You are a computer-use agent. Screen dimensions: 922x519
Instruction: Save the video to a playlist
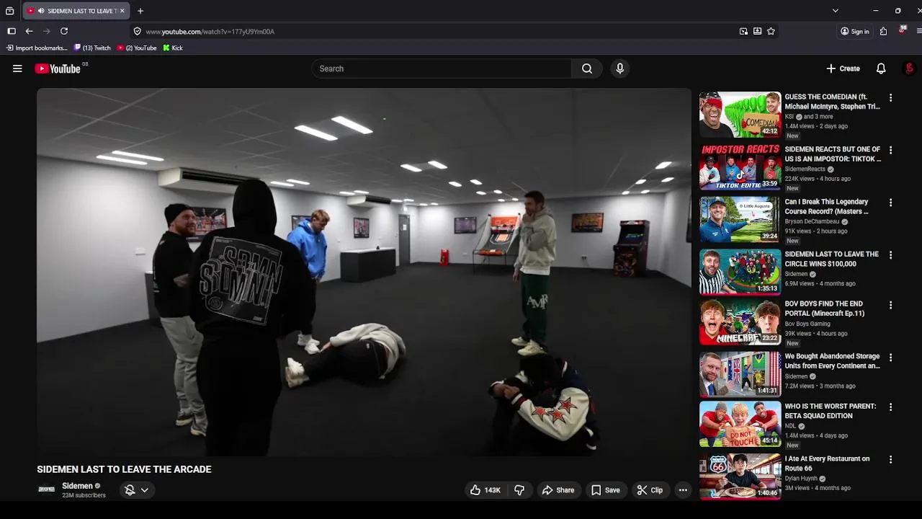pyautogui.click(x=605, y=490)
